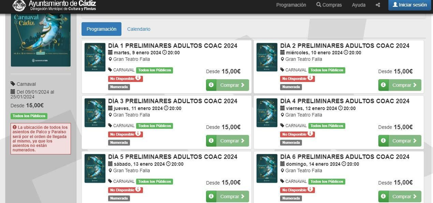This screenshot has width=433, height=203.
Task: Click Todos los Públicos badge on DÍA 4
Action: tap(327, 126)
